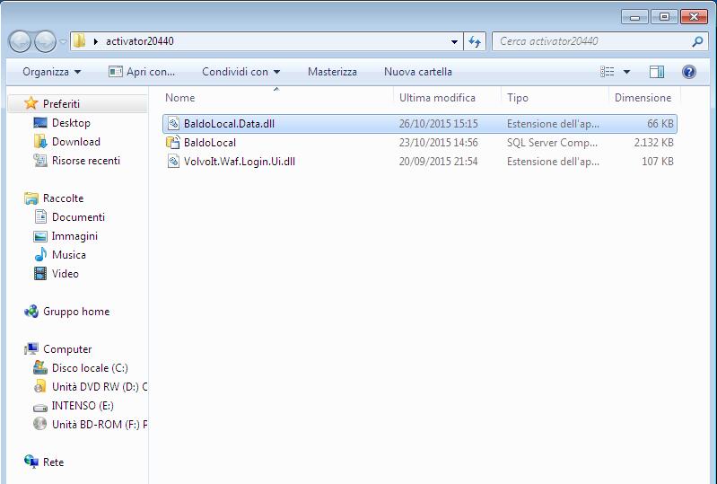Click the Back navigation arrow
The image size is (717, 484).
point(20,41)
